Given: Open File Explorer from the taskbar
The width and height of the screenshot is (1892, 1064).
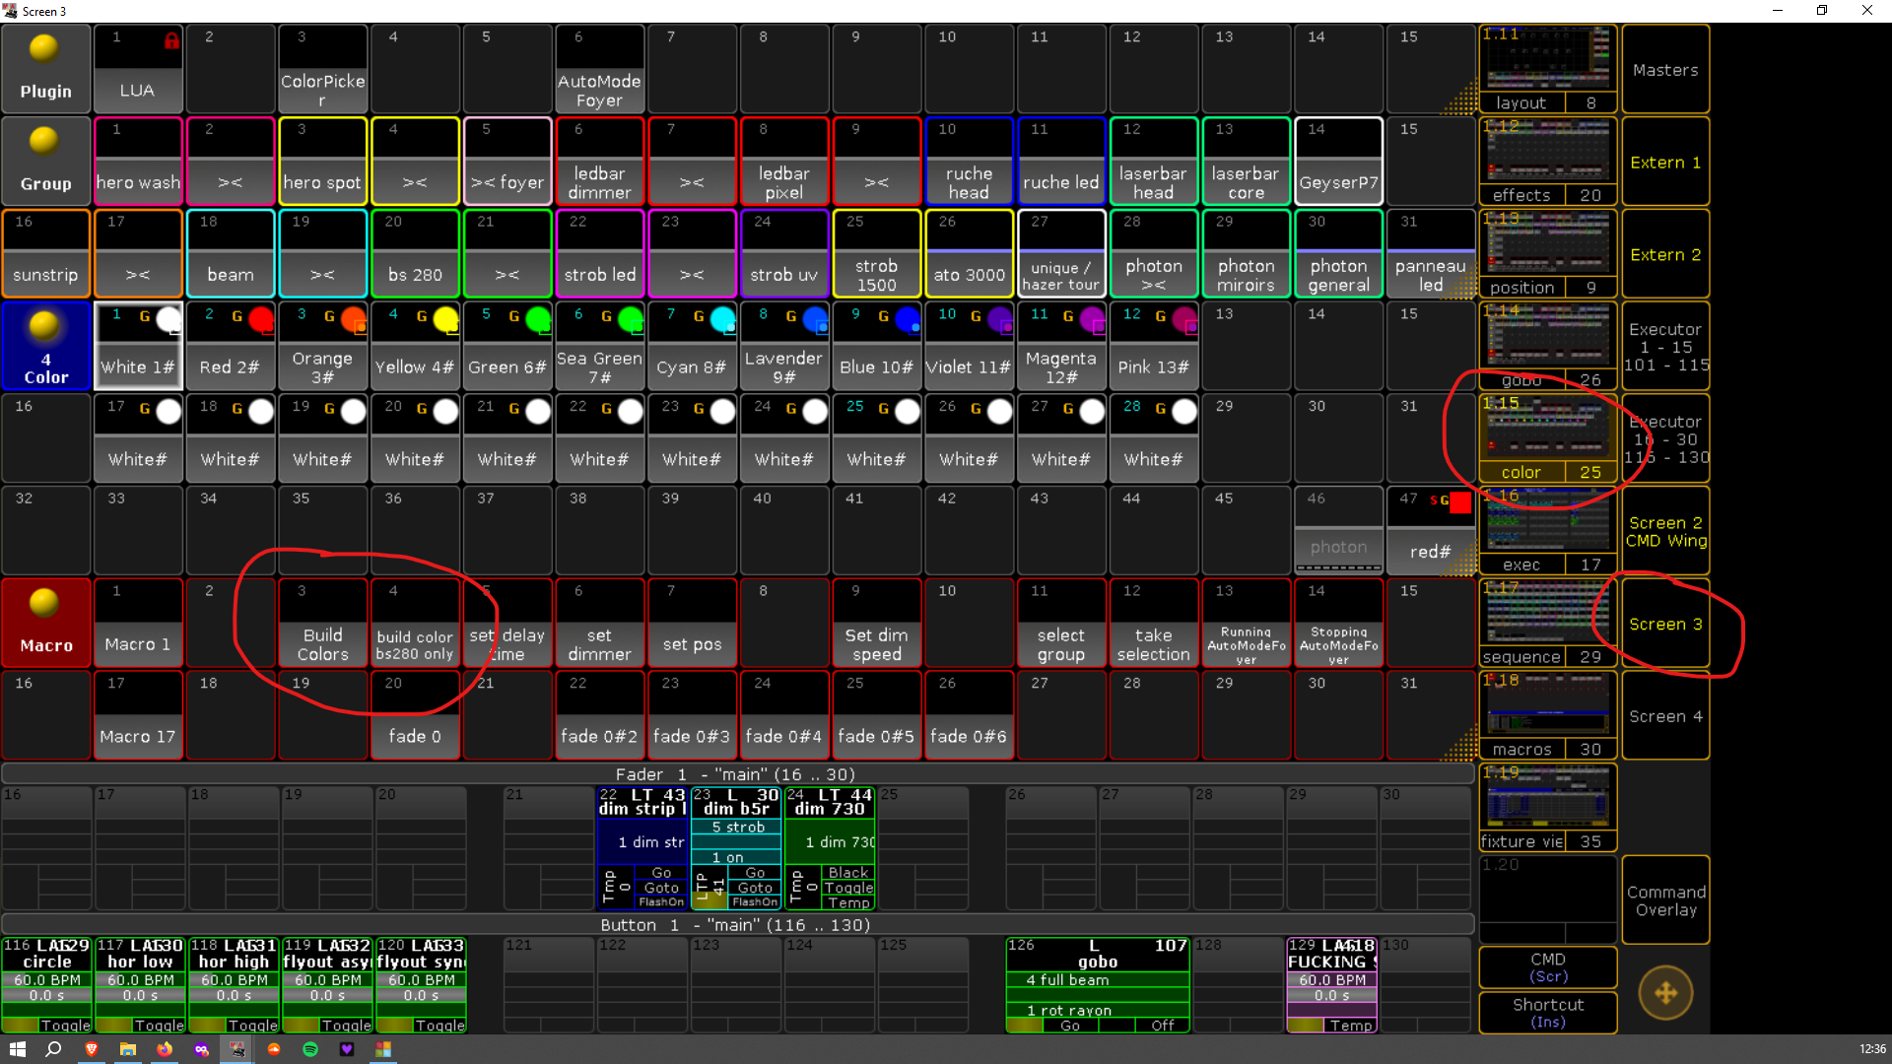Looking at the screenshot, I should coord(127,1049).
